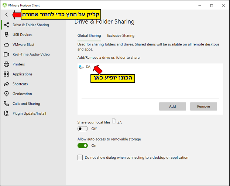Minimize the VMware Horizon Client window
This screenshot has width=230, height=186.
coord(200,6)
